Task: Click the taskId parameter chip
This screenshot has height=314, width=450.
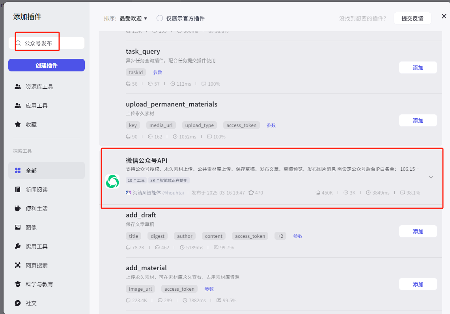Action: pyautogui.click(x=136, y=72)
